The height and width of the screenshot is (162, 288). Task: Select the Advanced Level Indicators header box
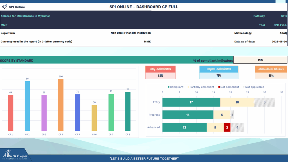click(271, 69)
